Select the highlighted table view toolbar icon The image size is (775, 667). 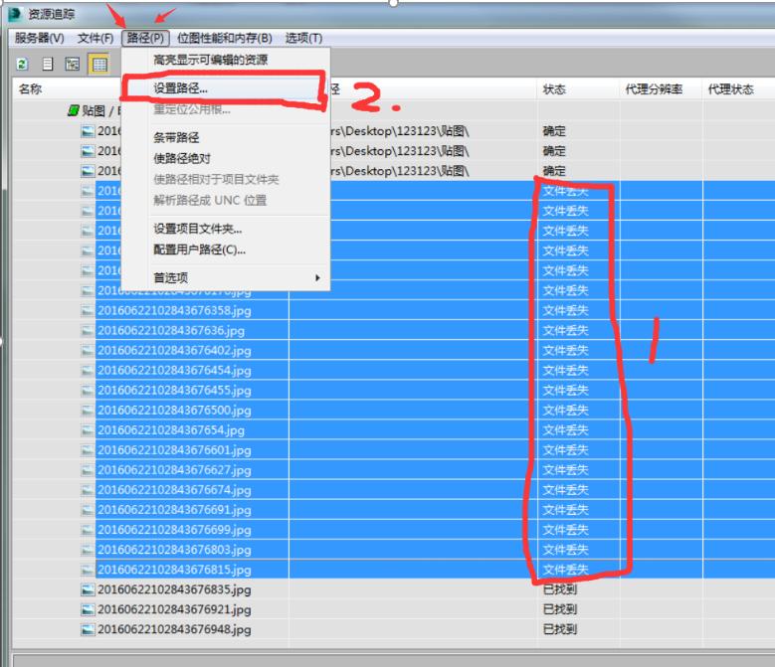[x=98, y=65]
